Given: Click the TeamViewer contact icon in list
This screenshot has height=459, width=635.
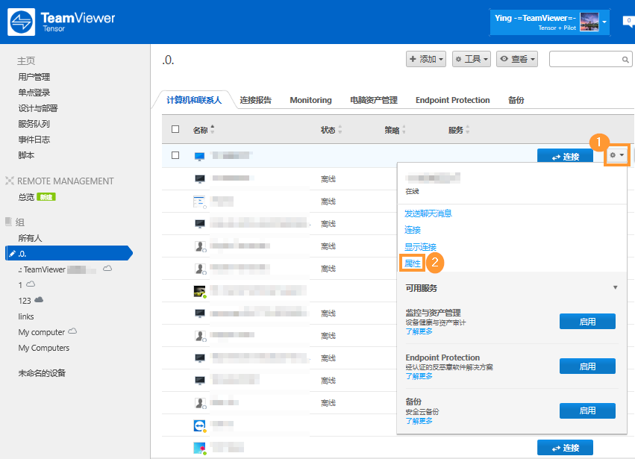Looking at the screenshot, I should click(199, 425).
